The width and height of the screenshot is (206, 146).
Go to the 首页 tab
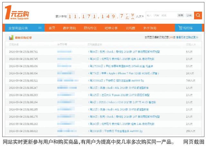(52, 28)
